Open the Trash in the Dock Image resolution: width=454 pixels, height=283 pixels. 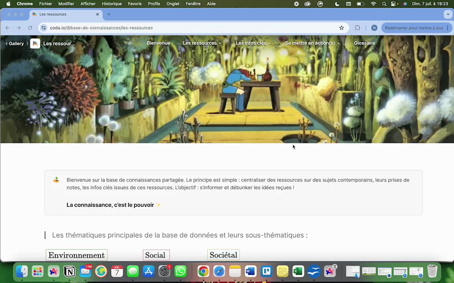pyautogui.click(x=432, y=271)
